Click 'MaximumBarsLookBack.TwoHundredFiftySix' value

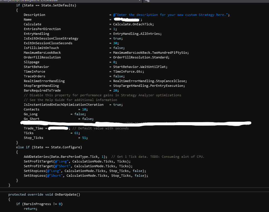tap(150, 53)
